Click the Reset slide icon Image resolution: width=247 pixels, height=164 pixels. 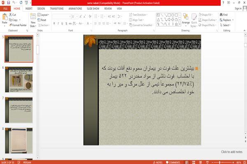39,20
